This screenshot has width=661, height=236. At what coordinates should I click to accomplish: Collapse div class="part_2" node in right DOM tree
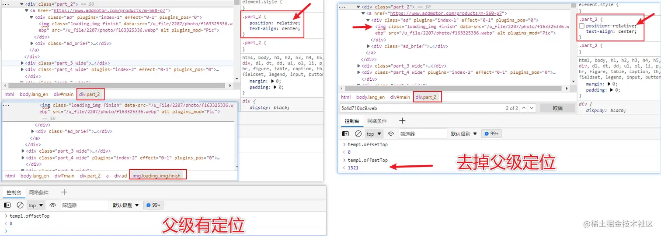[x=358, y=7]
